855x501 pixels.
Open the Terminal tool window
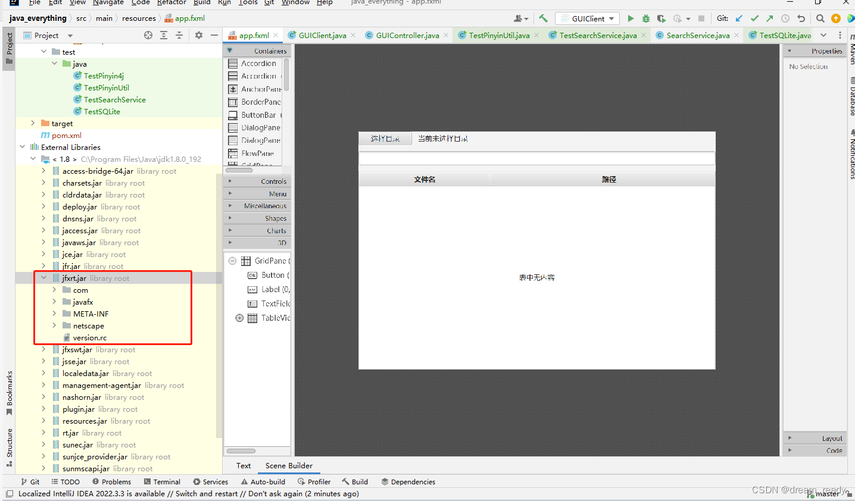tap(161, 481)
